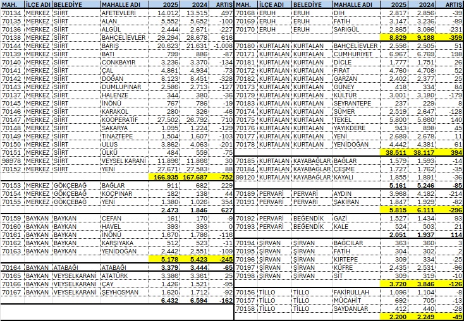The image size is (464, 321).
Task: Select the KOÇPINAR mahalle cell
Action: click(125, 193)
